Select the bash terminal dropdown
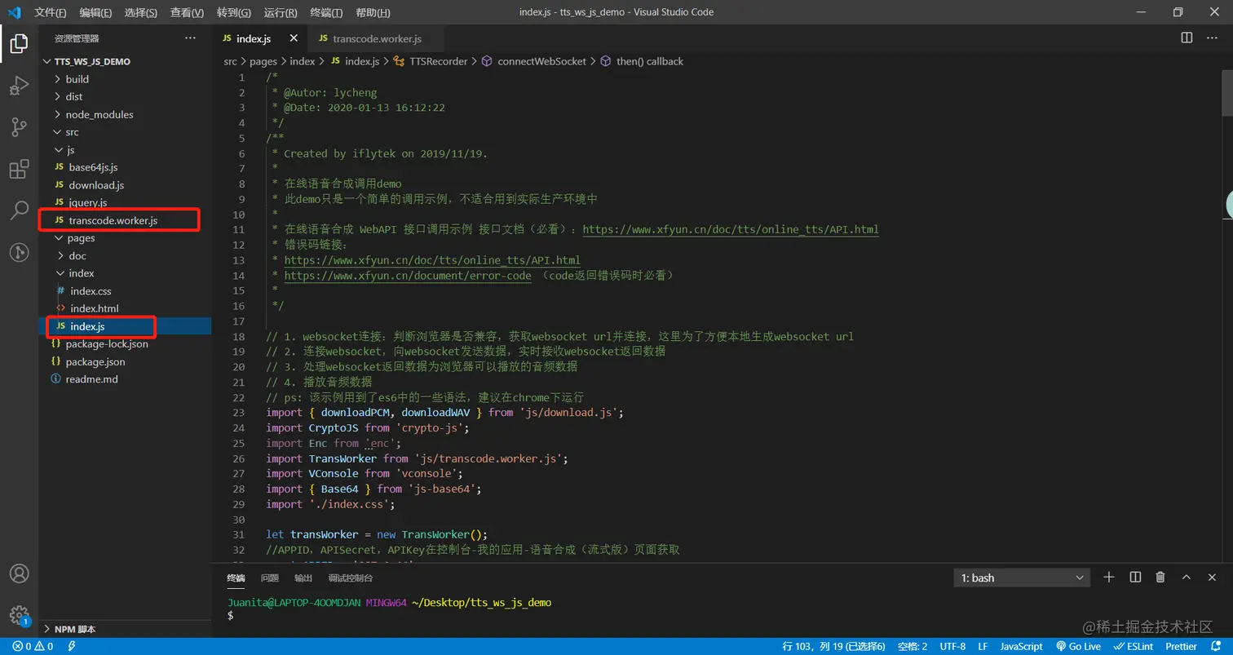Viewport: 1233px width, 655px height. pos(1022,578)
